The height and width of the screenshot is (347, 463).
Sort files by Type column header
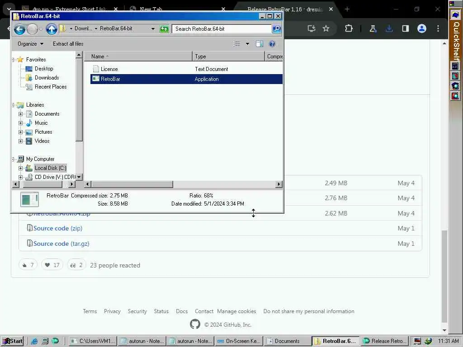[x=228, y=56]
